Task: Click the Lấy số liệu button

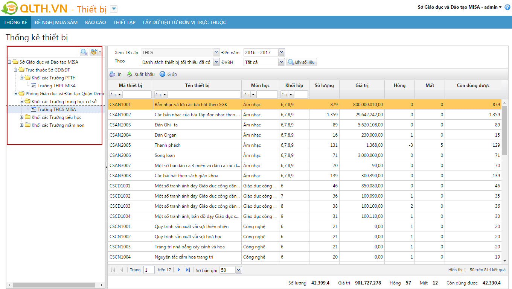Action: click(302, 62)
